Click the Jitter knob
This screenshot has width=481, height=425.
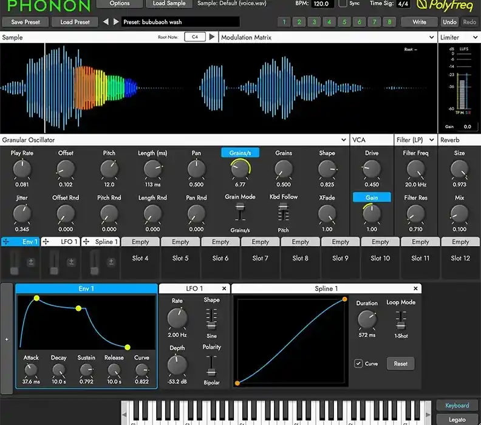click(22, 214)
